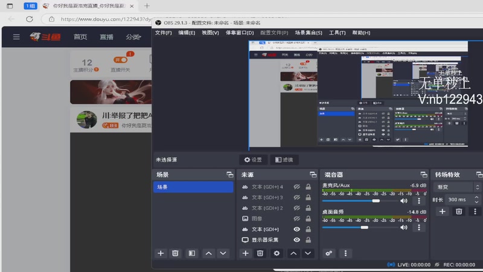The image size is (483, 272).
Task: Open Douyu hamburger sidebar menu
Action: (16, 37)
